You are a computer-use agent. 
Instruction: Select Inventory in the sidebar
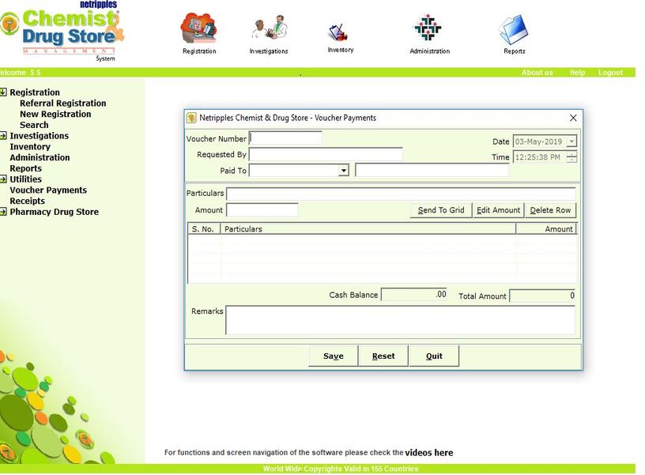(30, 147)
